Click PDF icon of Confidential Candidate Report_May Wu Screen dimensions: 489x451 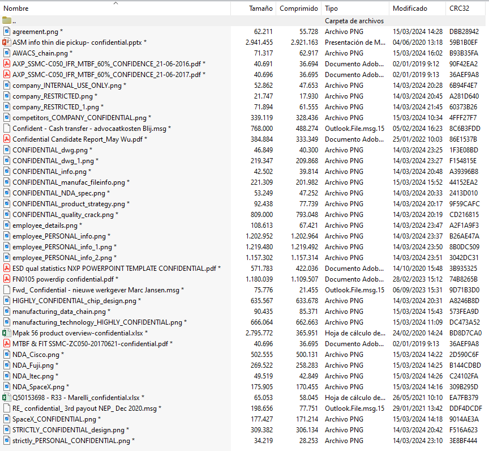pyautogui.click(x=7, y=139)
